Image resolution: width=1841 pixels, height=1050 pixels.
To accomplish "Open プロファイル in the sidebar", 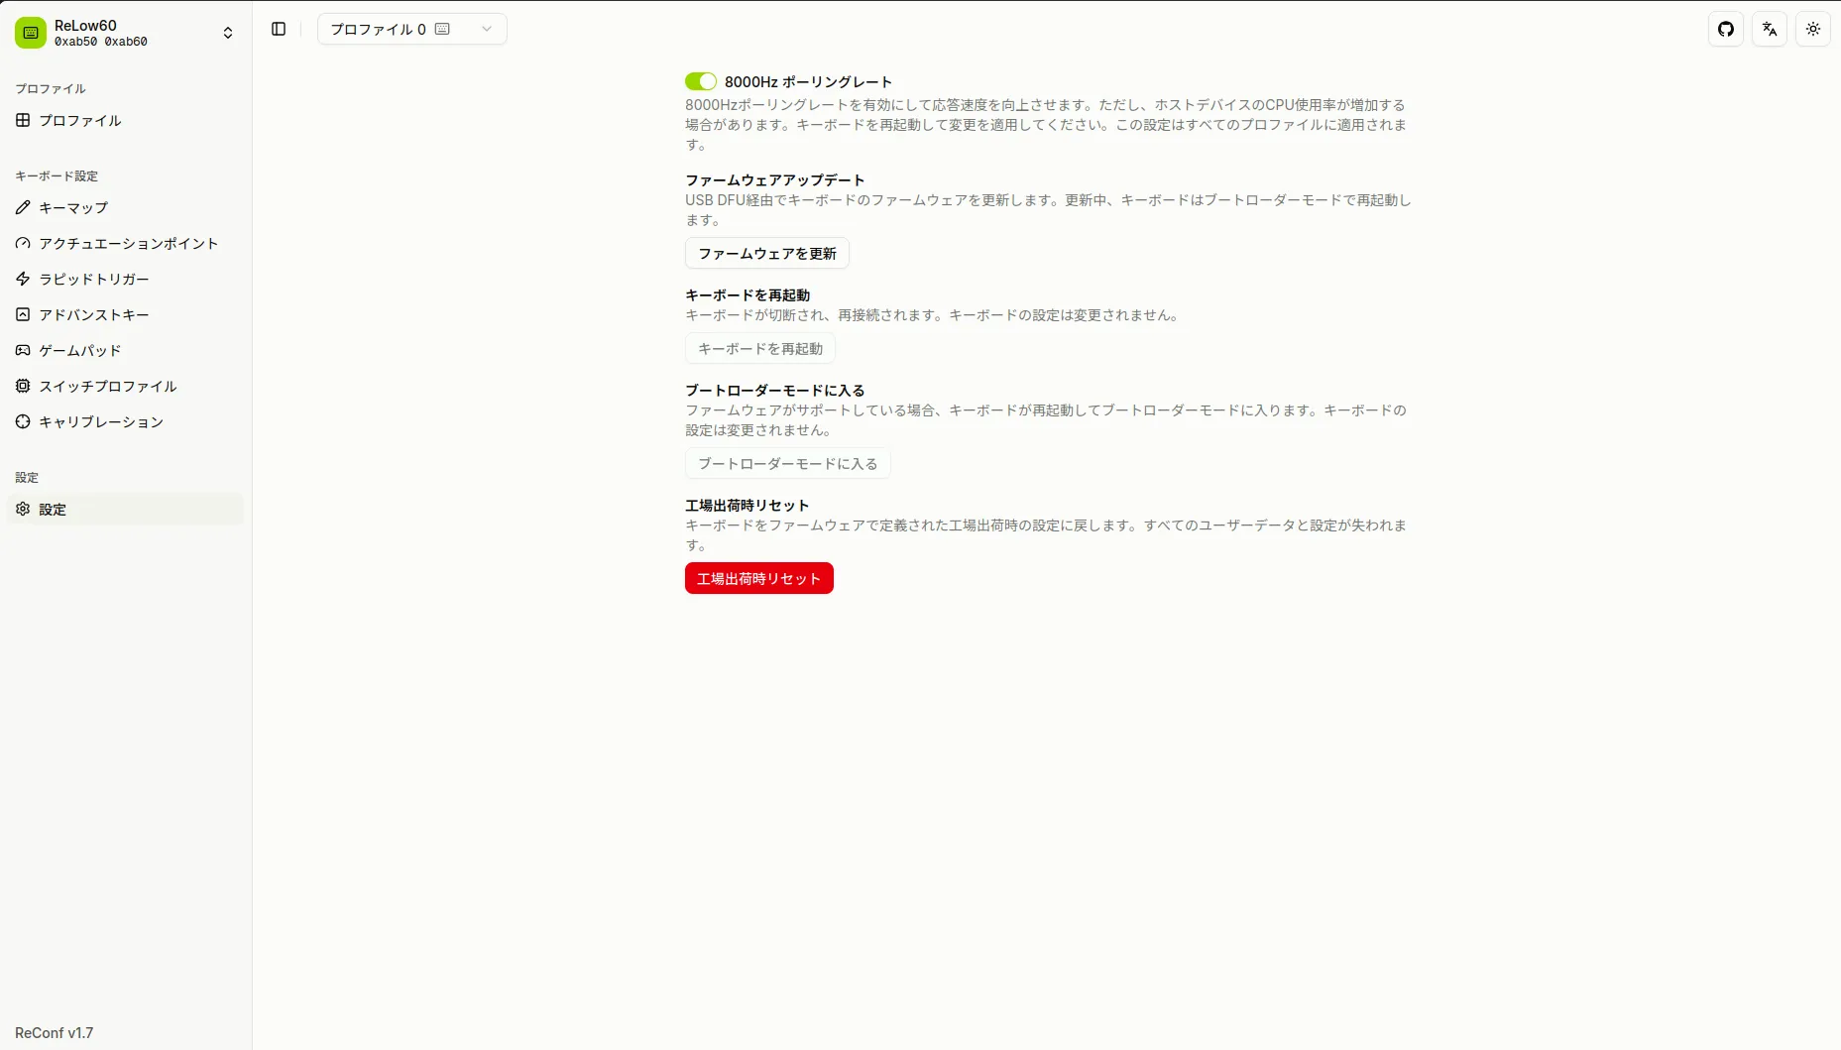I will tap(126, 120).
